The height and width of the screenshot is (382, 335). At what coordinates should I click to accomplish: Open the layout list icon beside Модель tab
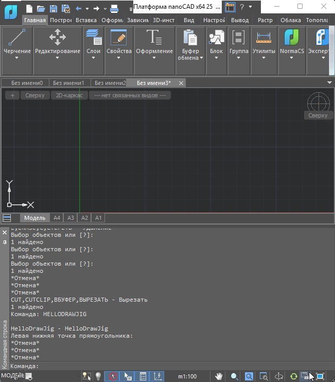coord(7,218)
